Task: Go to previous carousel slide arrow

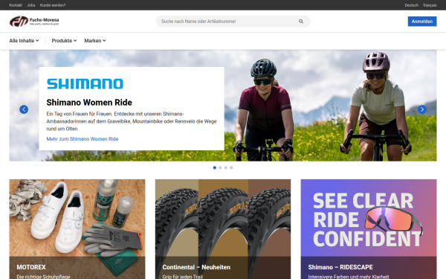Action: [x=24, y=109]
